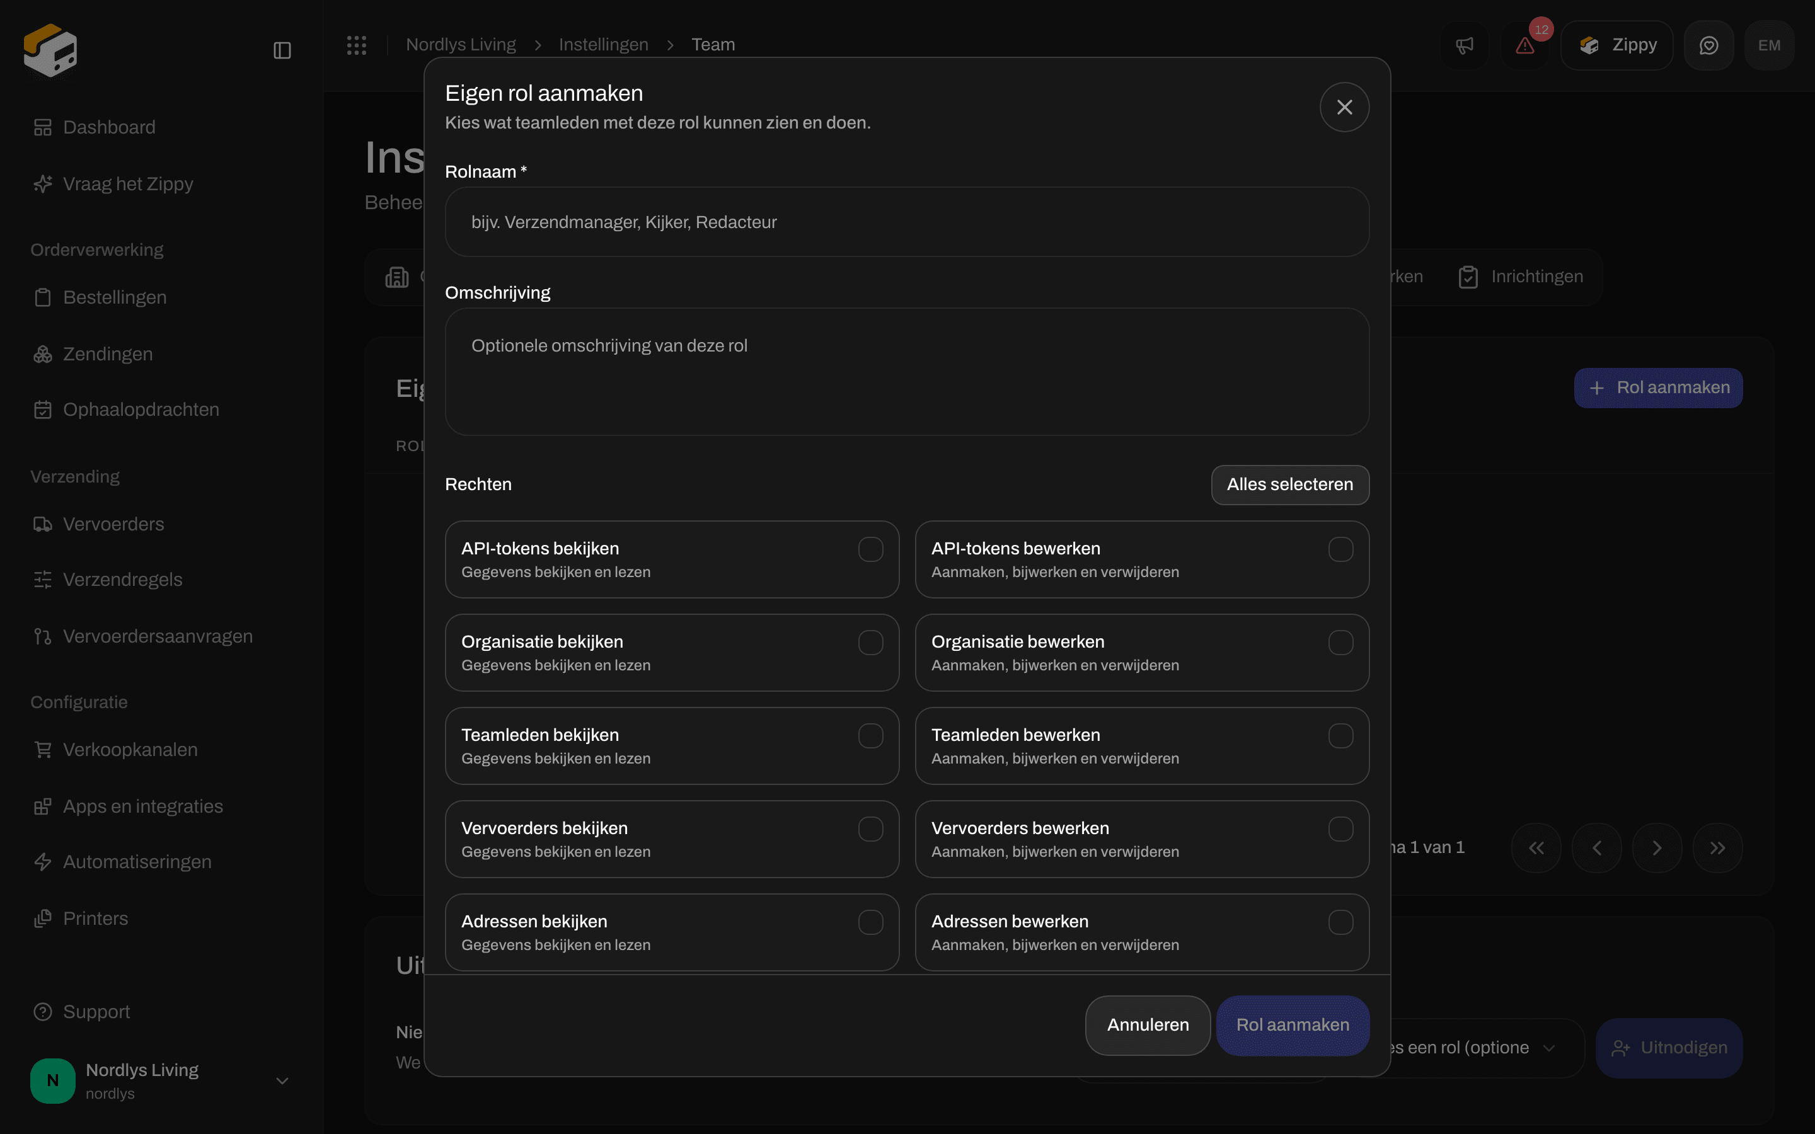Viewport: 1815px width, 1134px height.
Task: Go to last page of roles
Action: click(x=1717, y=847)
